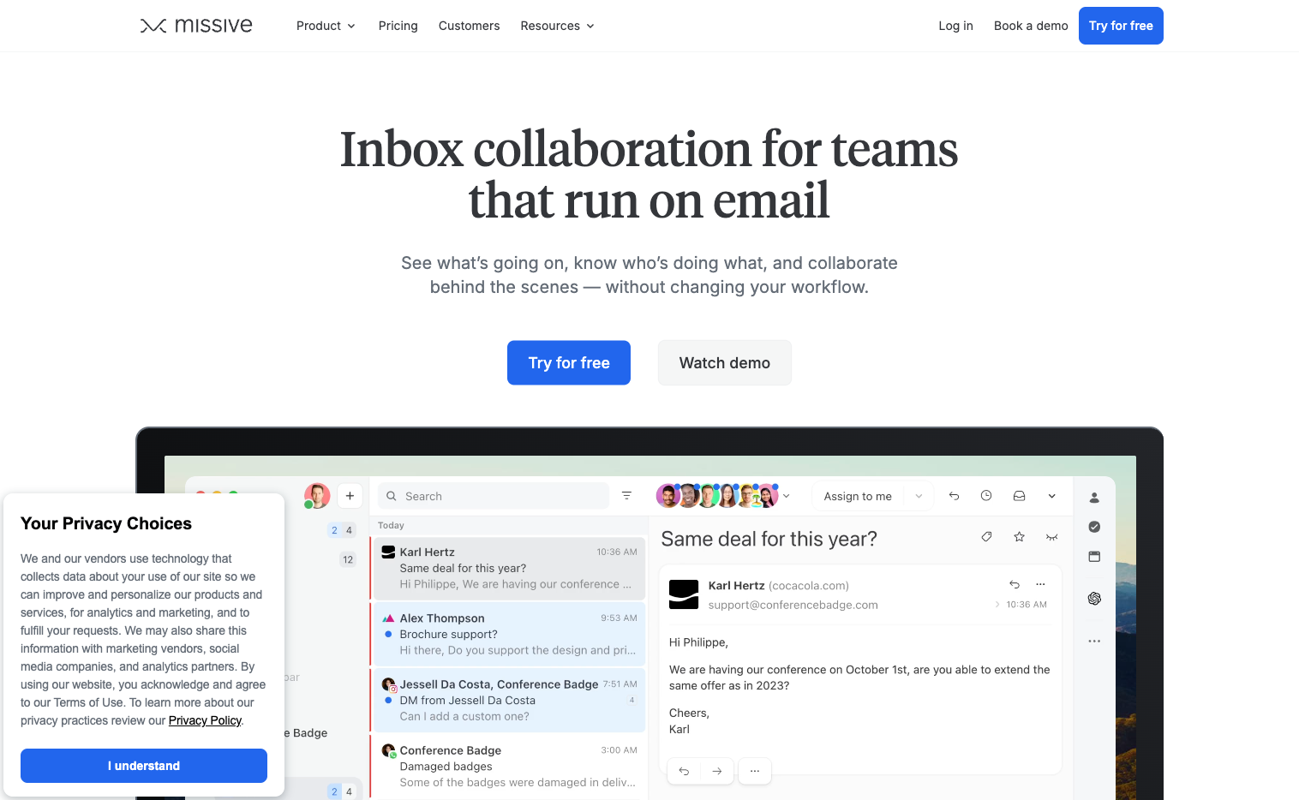1299x800 pixels.
Task: Expand the Resources navigation dropdown
Action: point(557,26)
